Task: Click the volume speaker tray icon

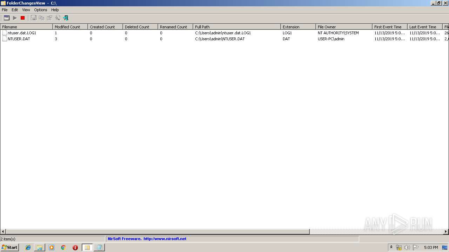Action: tap(407, 247)
